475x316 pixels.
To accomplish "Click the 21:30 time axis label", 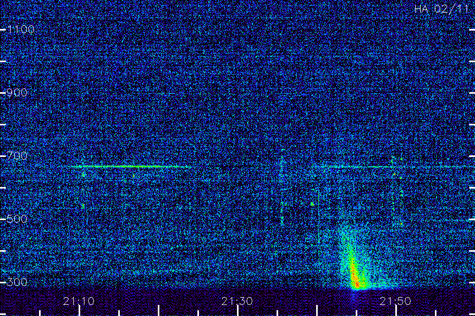I will click(237, 301).
